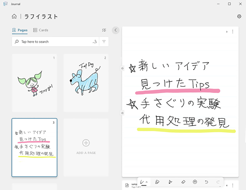Open page 2 Fat Dog thumbnail

pyautogui.click(x=86, y=83)
